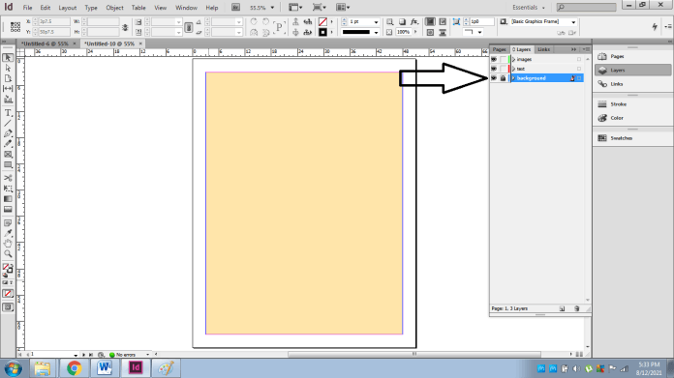Toggle constrain proportions for width and height

[x=125, y=27]
